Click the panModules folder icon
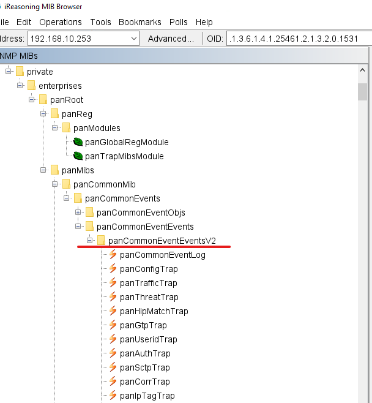The width and height of the screenshot is (372, 403). [66, 128]
